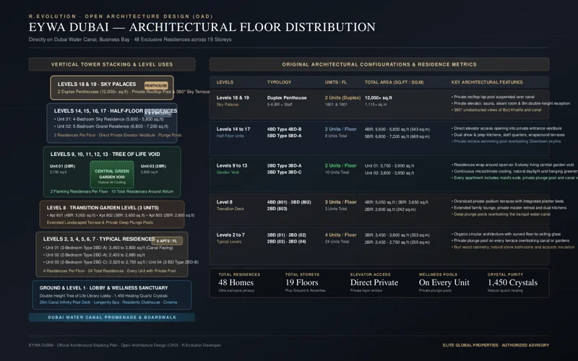578x361 pixels.
Task: Select the "Levels 14 to 17" table cell
Action: coord(233,129)
